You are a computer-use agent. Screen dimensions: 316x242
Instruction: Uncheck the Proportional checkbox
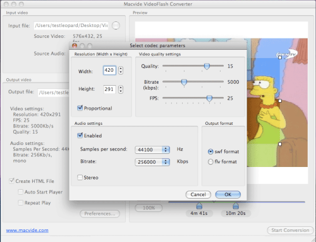(x=80, y=108)
